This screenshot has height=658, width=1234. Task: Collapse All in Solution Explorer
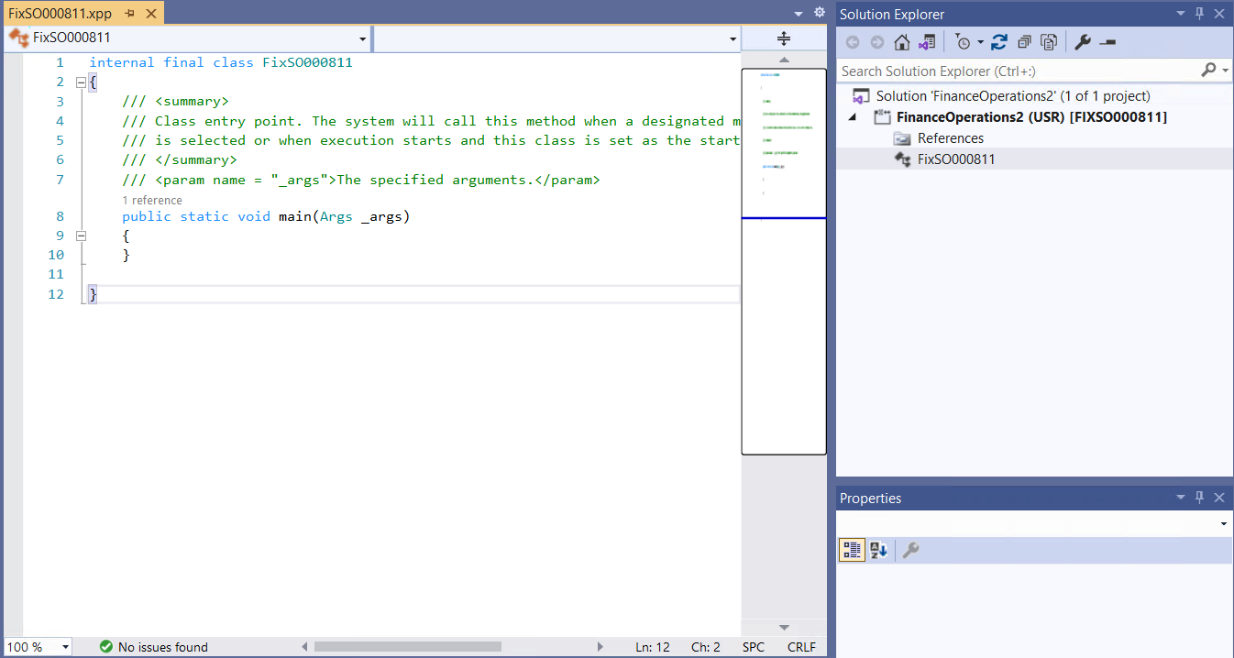[x=1024, y=42]
